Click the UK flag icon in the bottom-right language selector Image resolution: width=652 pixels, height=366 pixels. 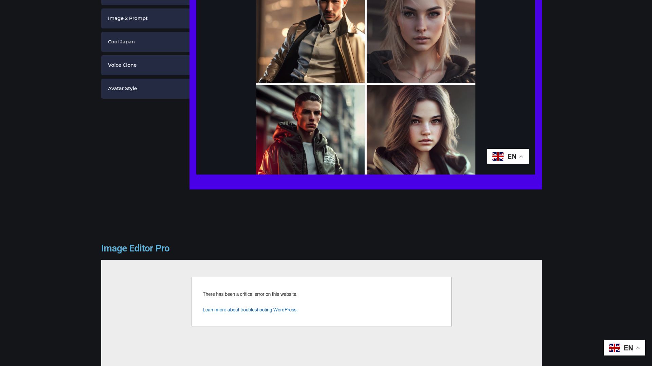614,347
